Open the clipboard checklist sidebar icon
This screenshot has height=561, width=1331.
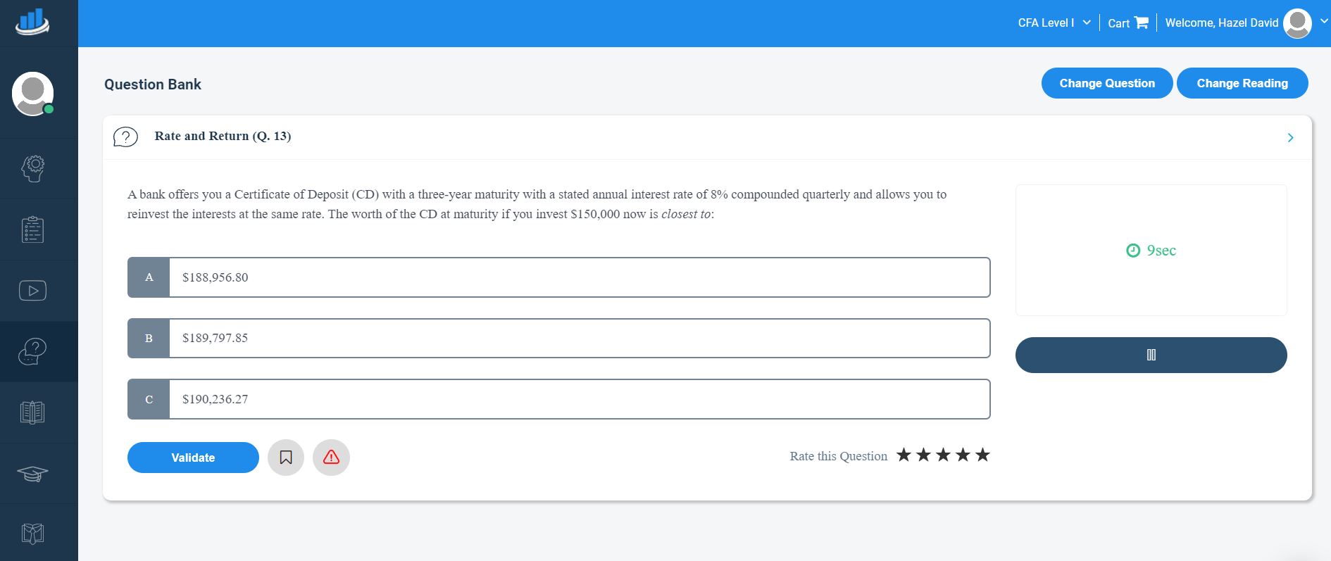coord(32,230)
